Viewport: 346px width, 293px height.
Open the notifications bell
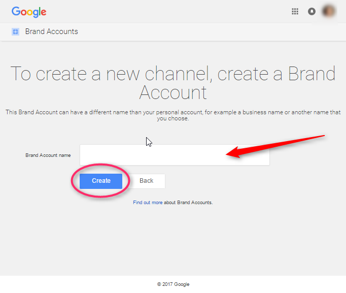312,11
